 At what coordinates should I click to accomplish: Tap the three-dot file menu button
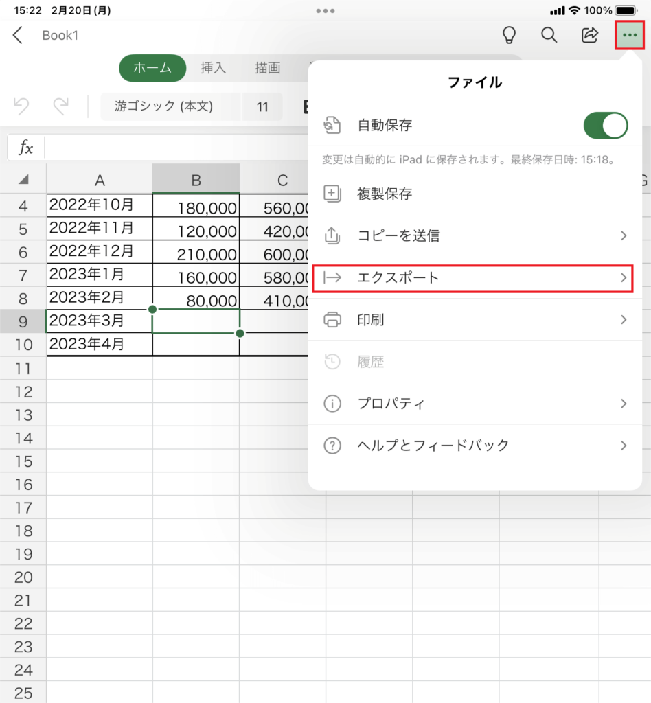629,35
